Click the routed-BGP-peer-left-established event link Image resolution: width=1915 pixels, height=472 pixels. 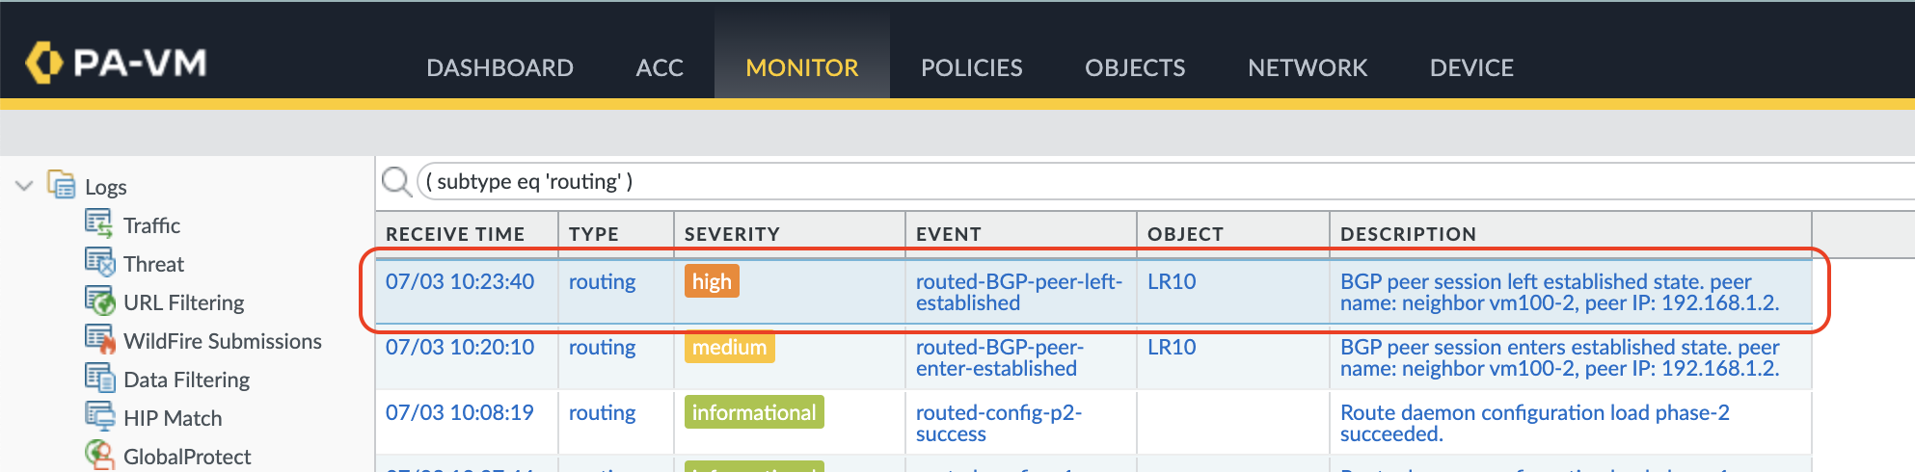pos(1018,292)
